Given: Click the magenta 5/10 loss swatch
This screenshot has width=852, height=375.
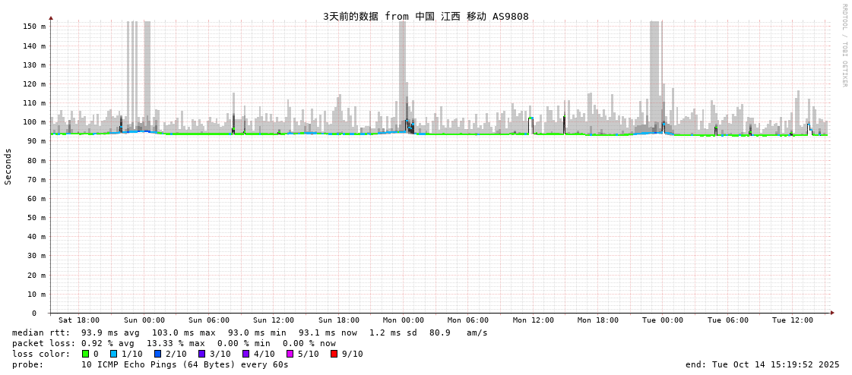Looking at the screenshot, I should click(290, 354).
